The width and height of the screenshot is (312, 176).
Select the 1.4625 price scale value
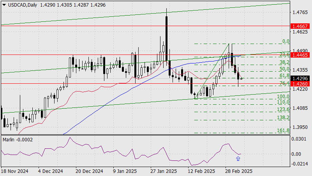coord(300,32)
